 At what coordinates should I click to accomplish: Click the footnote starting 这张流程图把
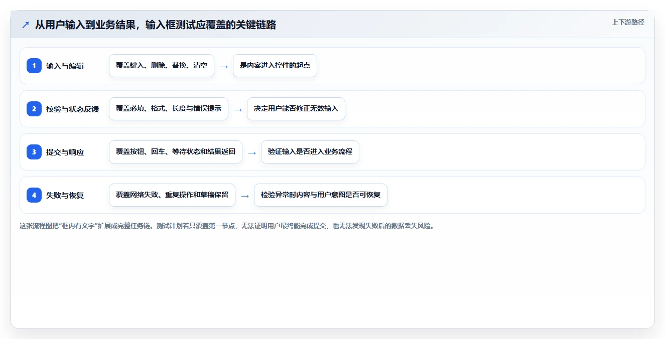(227, 226)
